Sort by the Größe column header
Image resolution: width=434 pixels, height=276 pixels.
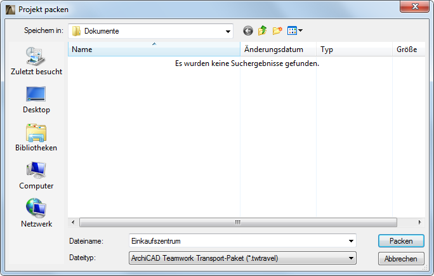pos(409,49)
